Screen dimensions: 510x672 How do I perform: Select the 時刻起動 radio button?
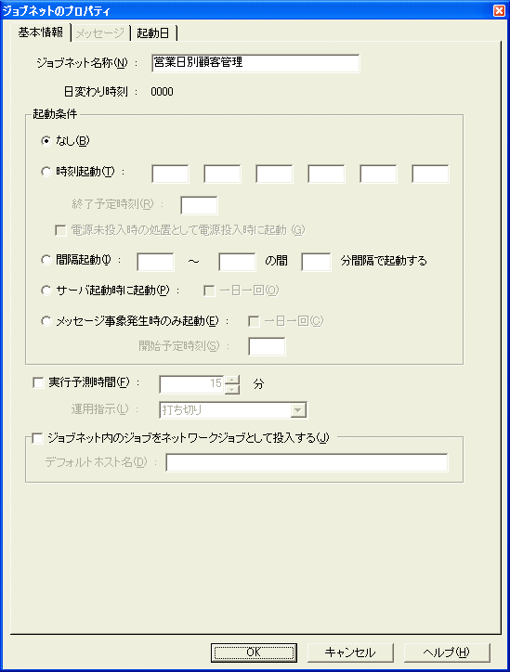[x=46, y=172]
